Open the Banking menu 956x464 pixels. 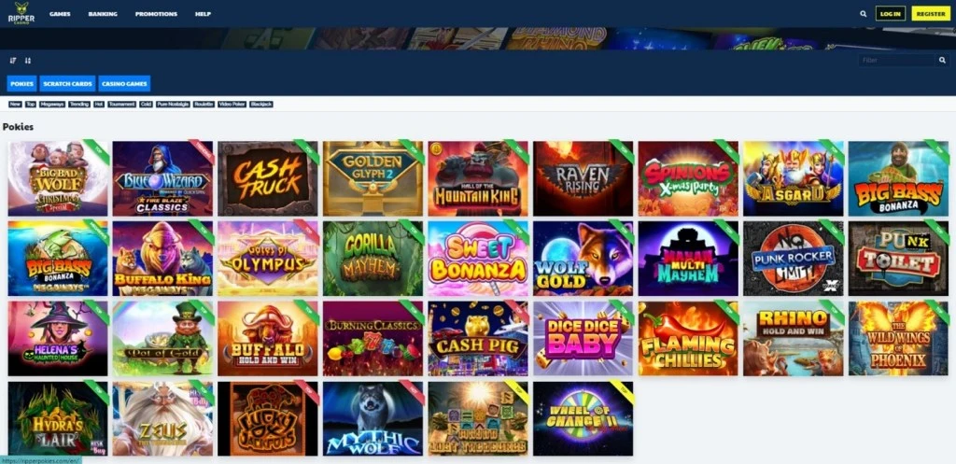pyautogui.click(x=103, y=14)
